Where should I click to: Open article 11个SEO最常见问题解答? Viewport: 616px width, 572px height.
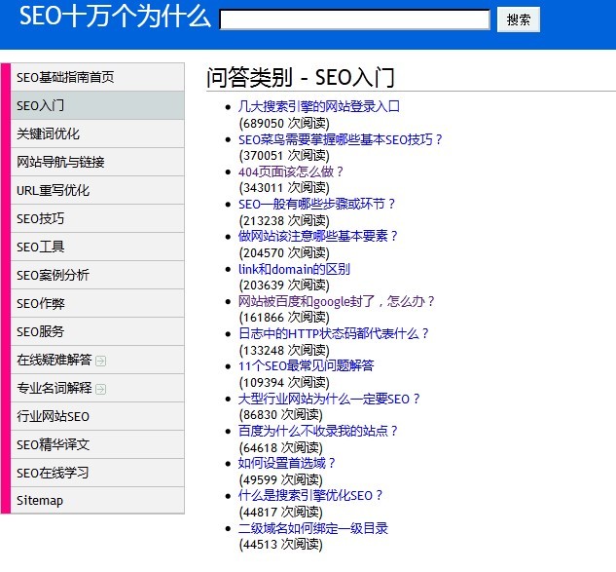(x=306, y=365)
